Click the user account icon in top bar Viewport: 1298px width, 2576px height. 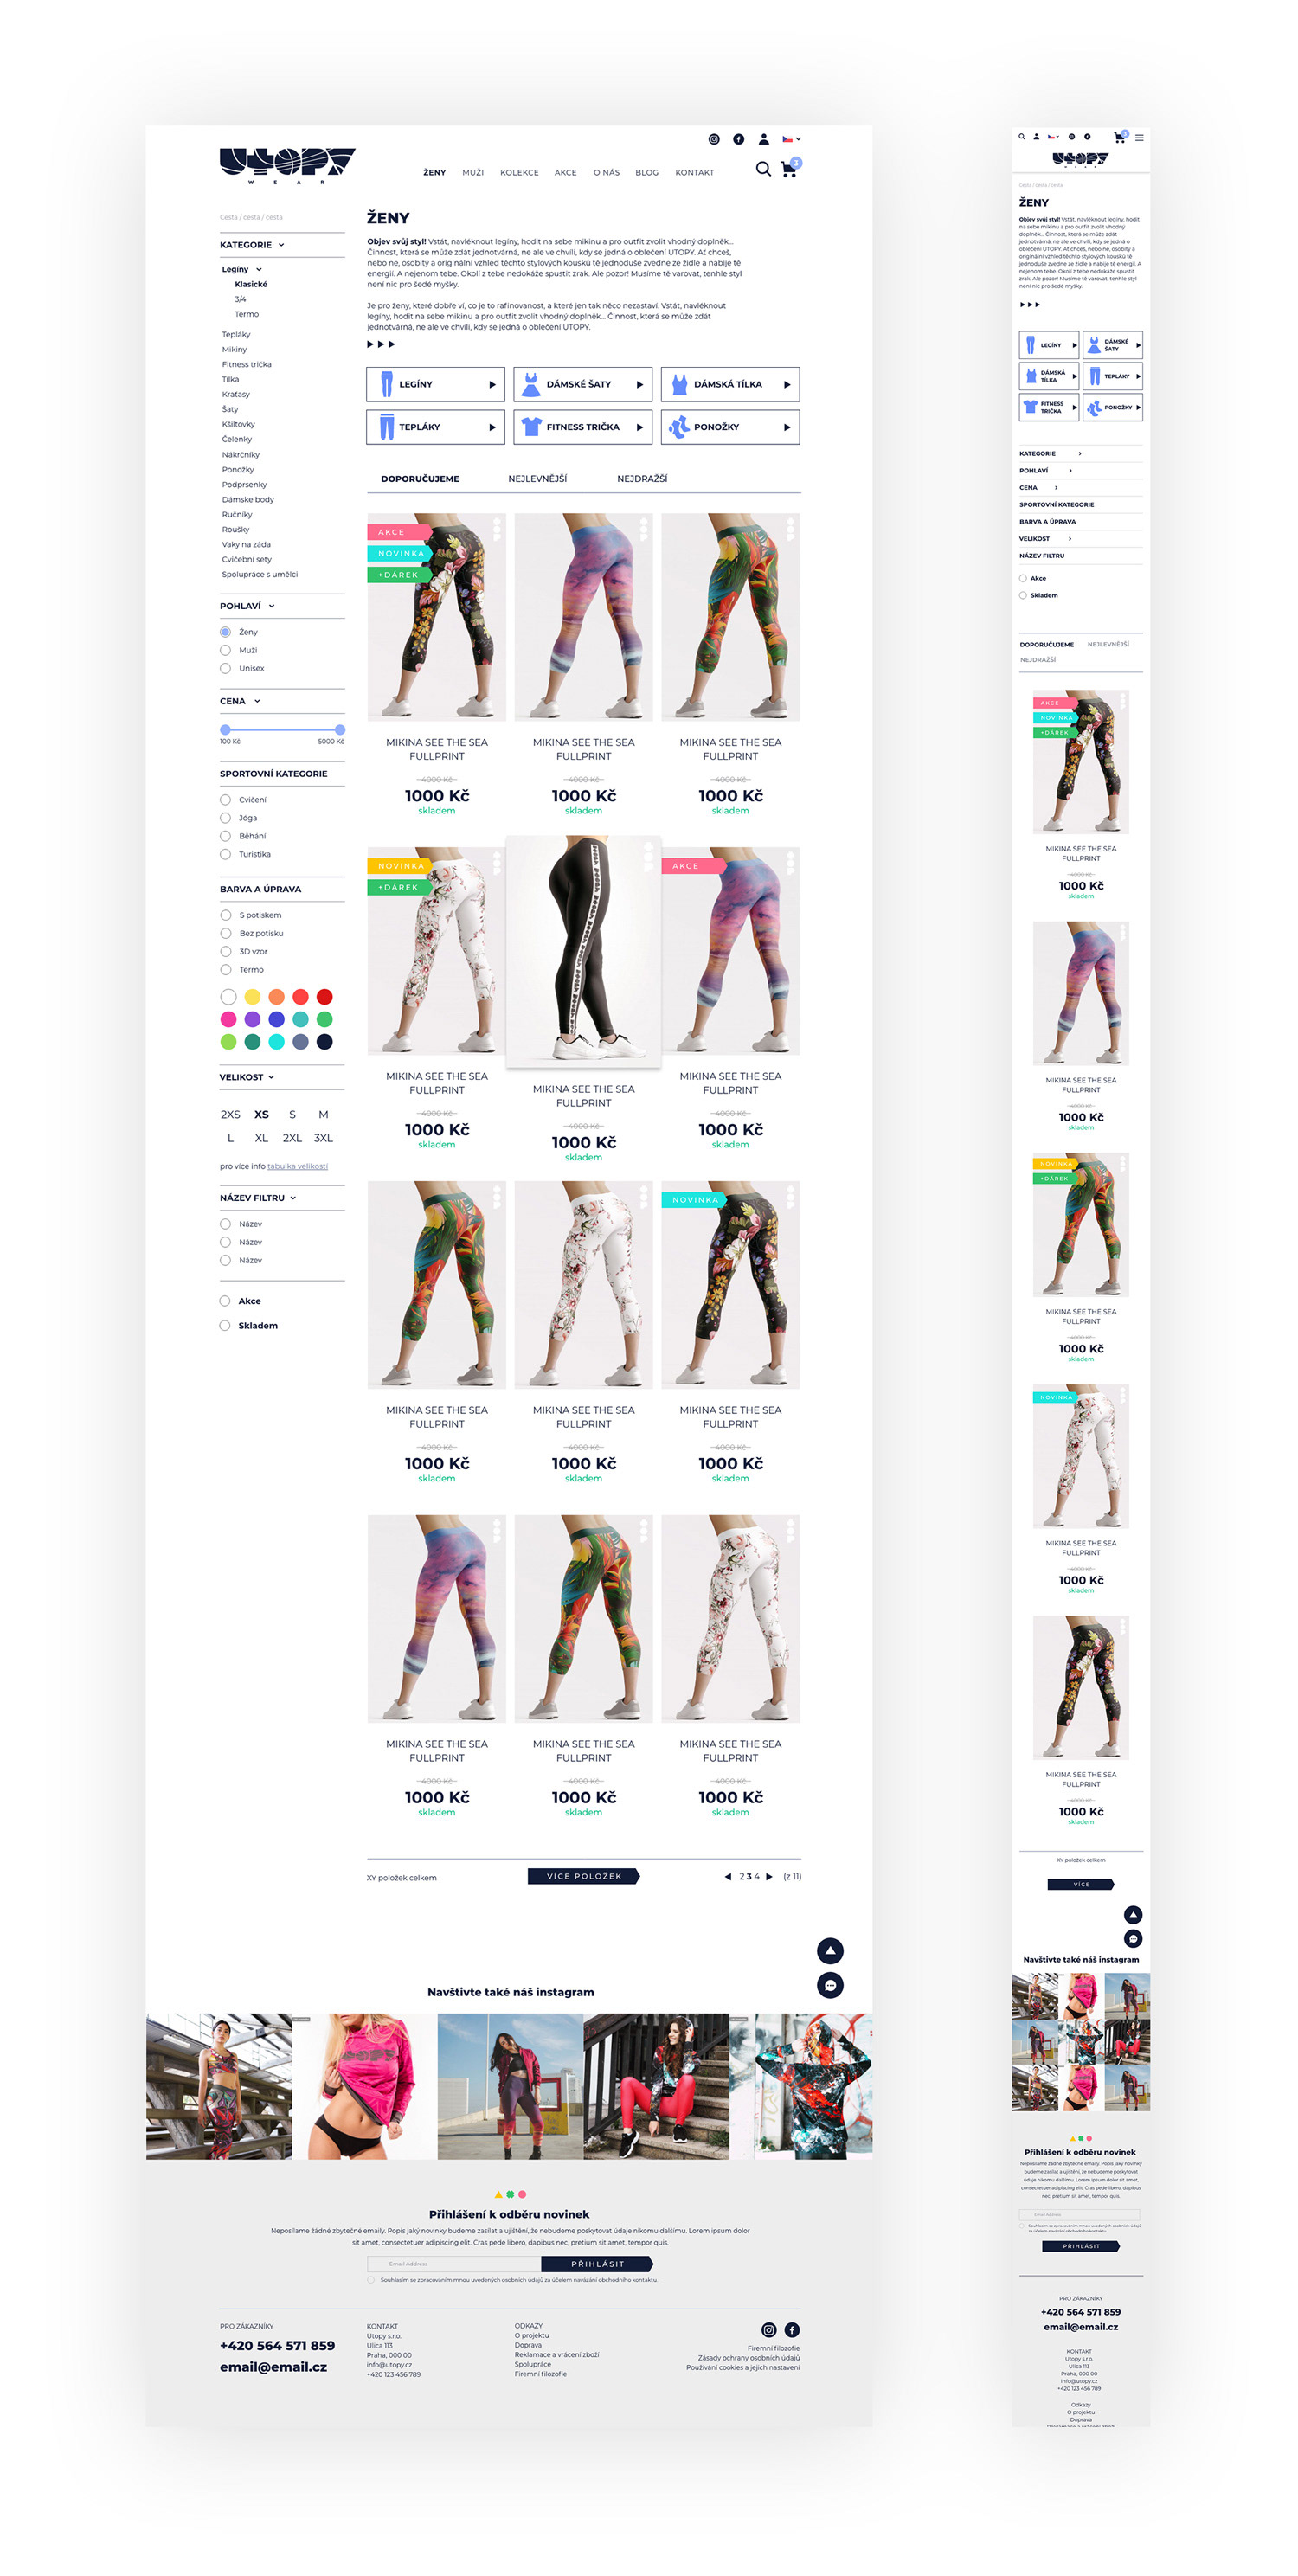(763, 139)
